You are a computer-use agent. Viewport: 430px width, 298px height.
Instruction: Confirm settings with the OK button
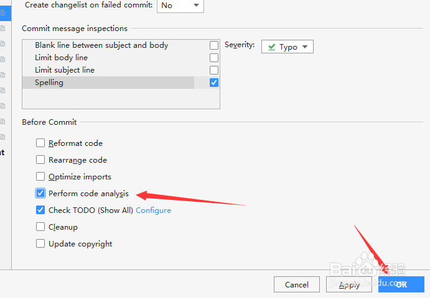coord(401,284)
